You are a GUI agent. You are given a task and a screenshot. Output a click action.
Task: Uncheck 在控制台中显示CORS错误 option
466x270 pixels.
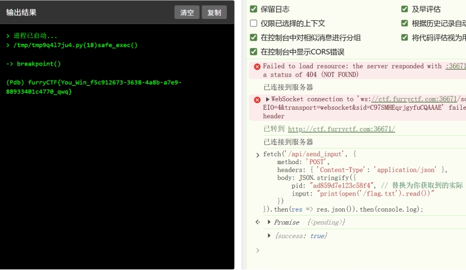[x=254, y=52]
